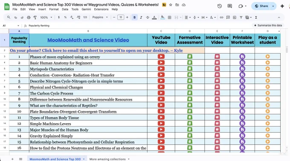Screen dimensions: 290x161
Task: Format as currency dollar icon
Action: 59,17
